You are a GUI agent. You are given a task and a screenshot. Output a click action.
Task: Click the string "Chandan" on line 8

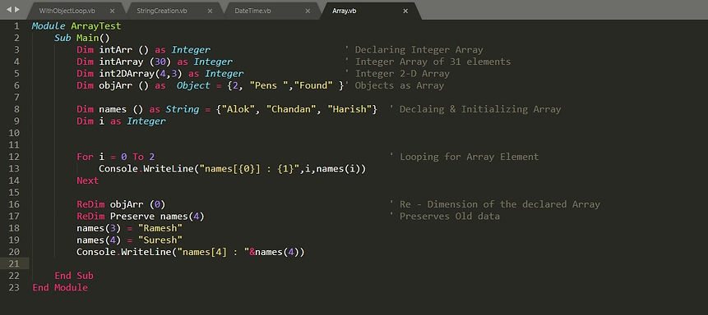point(292,109)
